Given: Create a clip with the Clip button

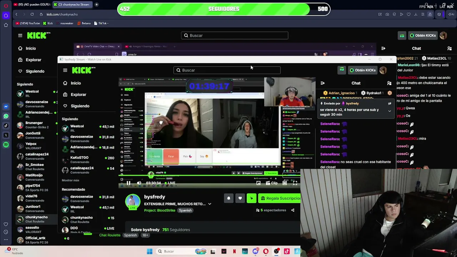Looking at the screenshot, I should [x=272, y=183].
